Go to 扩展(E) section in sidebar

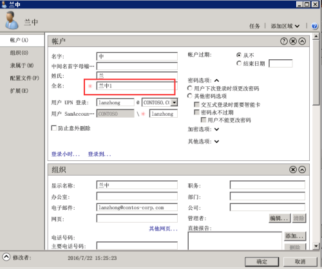coord(22,91)
